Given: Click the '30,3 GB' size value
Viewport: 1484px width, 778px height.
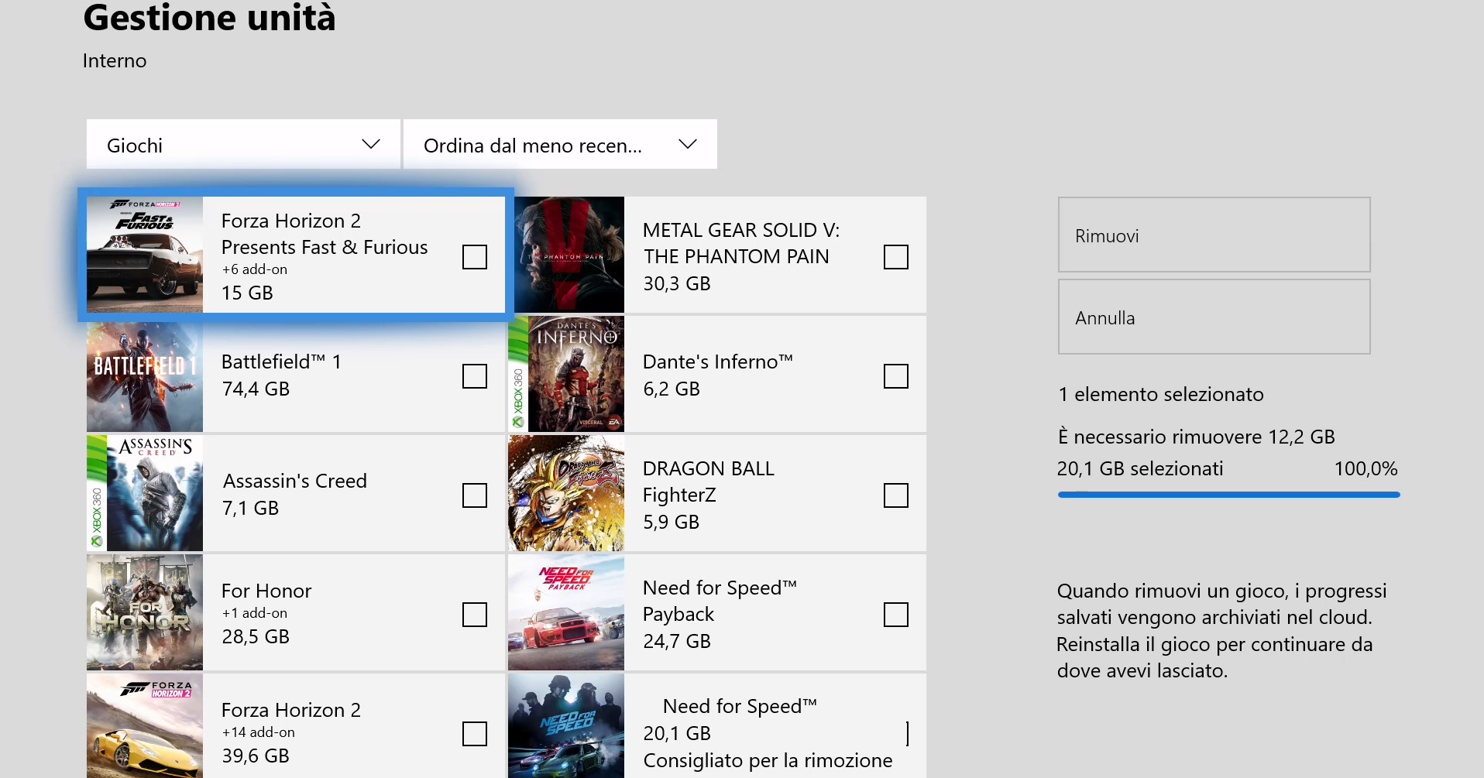Looking at the screenshot, I should coord(677,283).
